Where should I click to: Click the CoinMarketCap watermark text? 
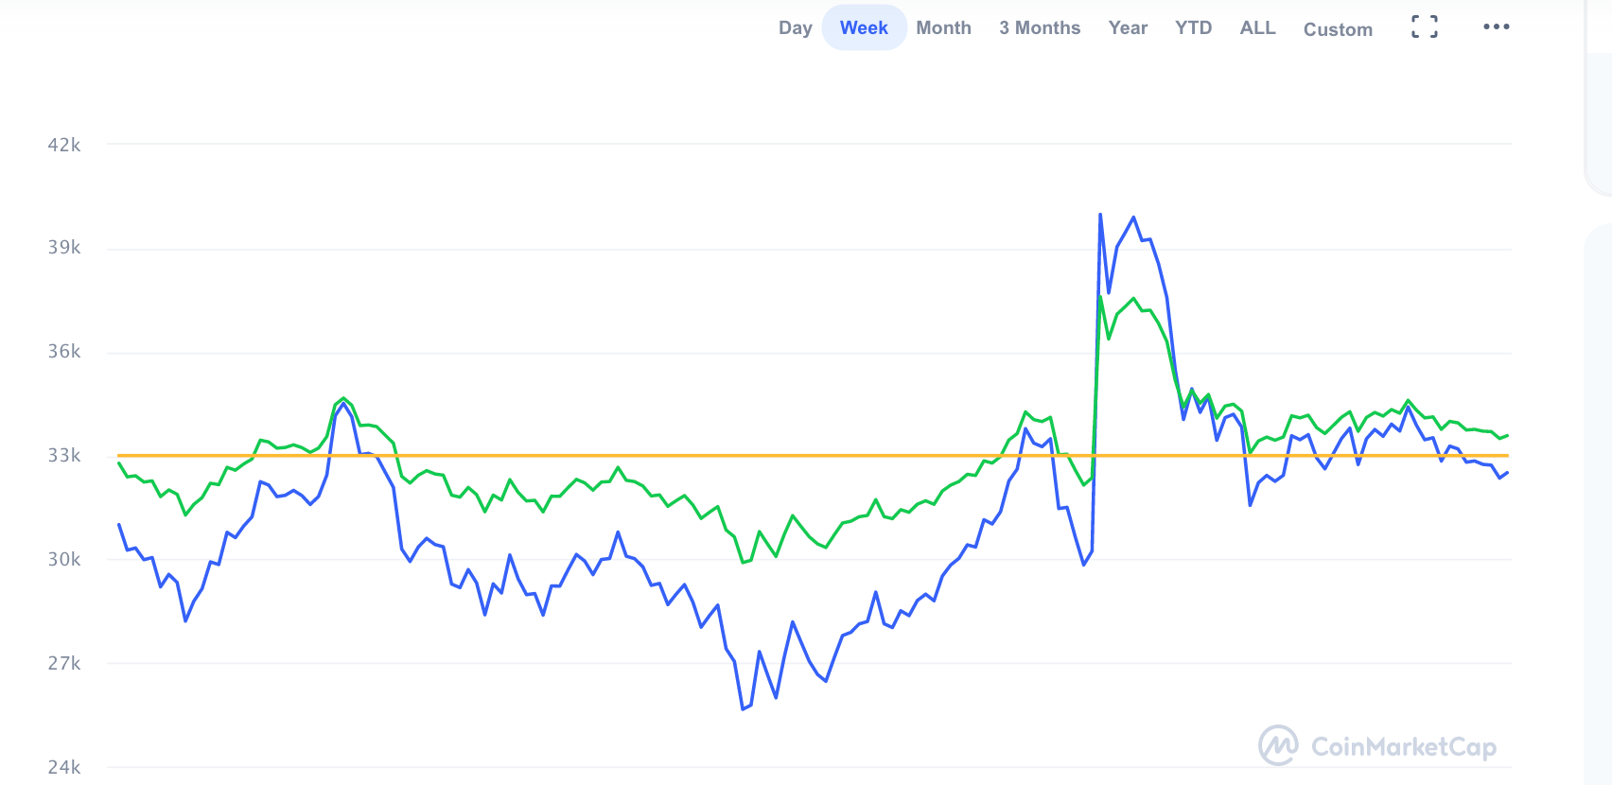point(1403,747)
